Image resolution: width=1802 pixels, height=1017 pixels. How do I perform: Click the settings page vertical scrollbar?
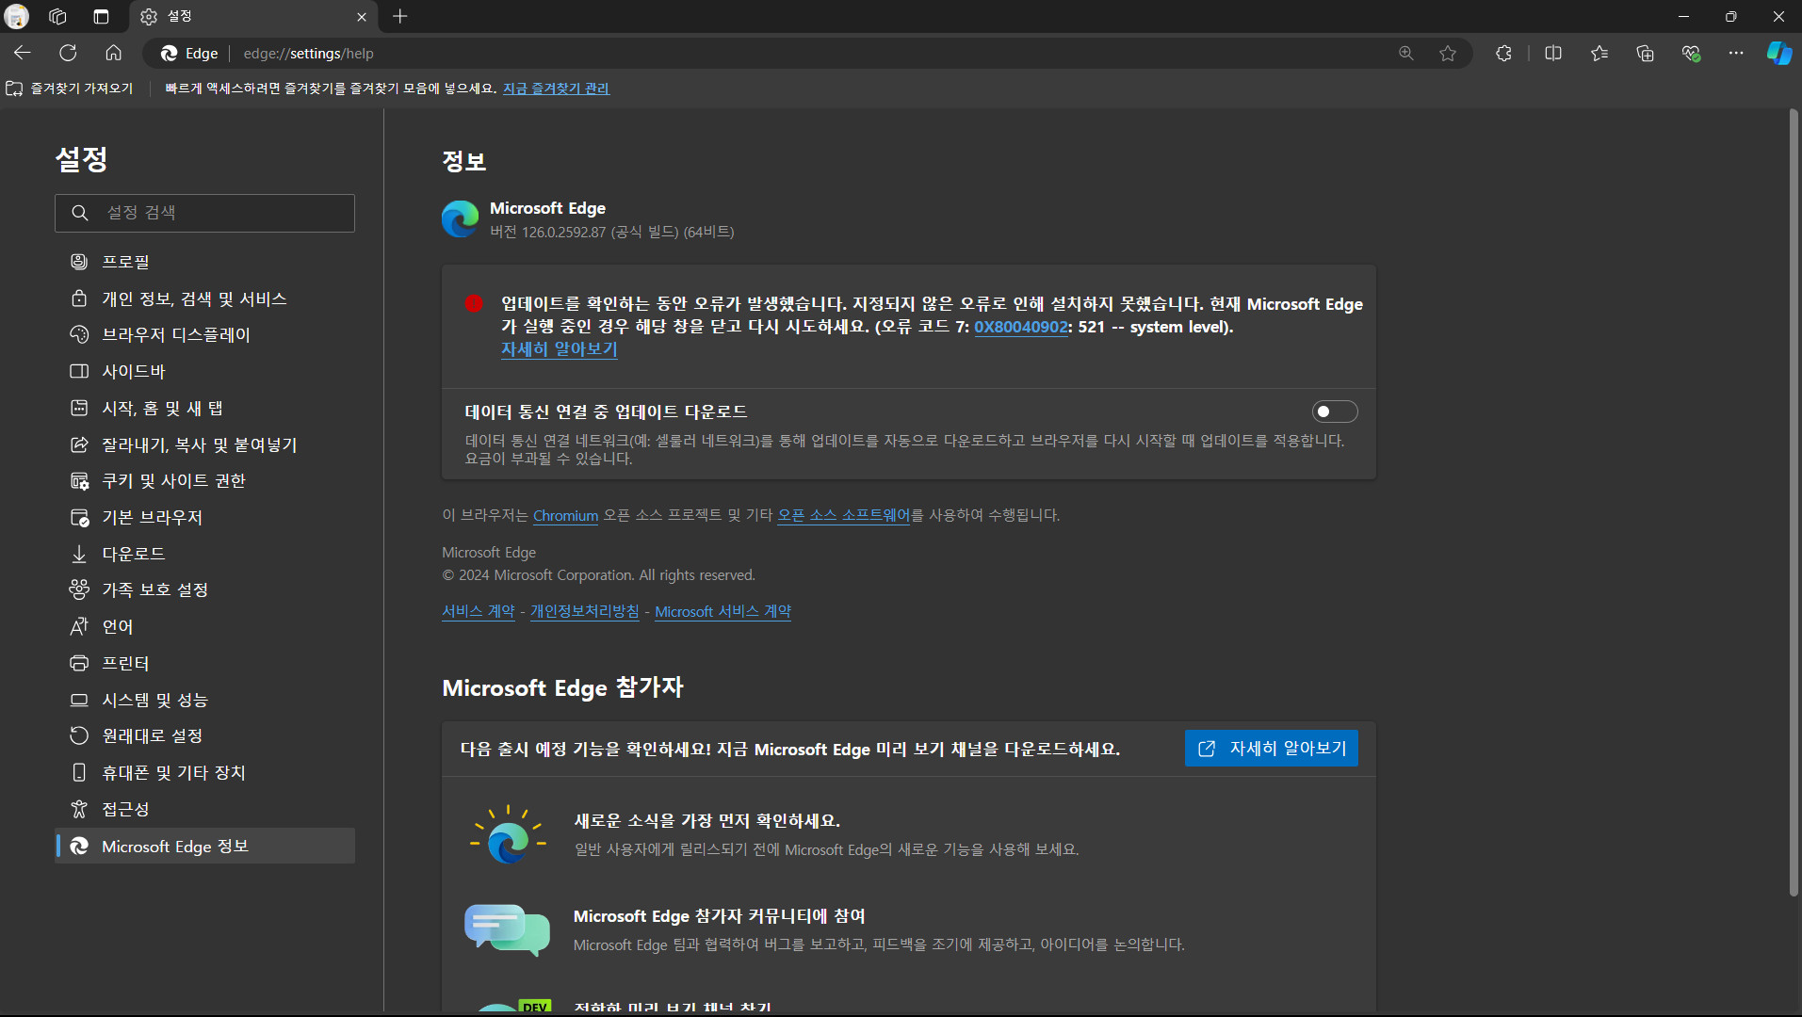pos(1794,504)
